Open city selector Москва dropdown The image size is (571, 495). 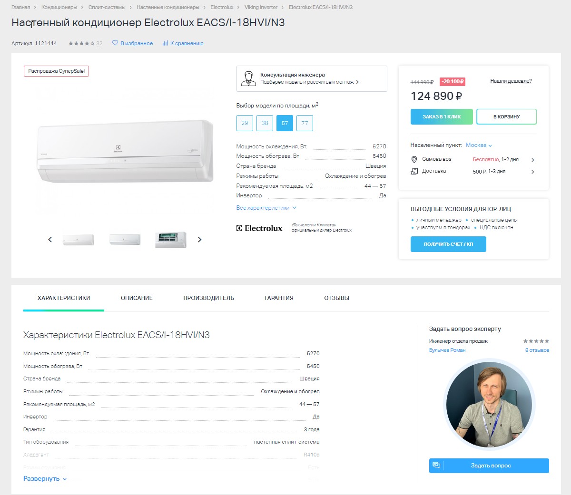479,145
